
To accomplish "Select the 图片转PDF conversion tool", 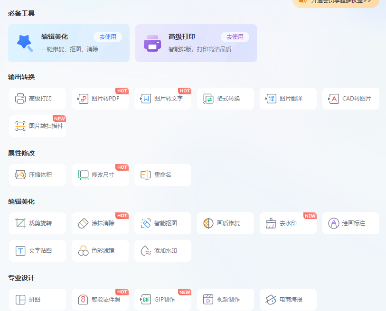I will click(100, 99).
